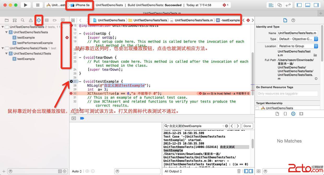Open the Test navigator tab icon
This screenshot has width=324, height=175.
point(39,20)
